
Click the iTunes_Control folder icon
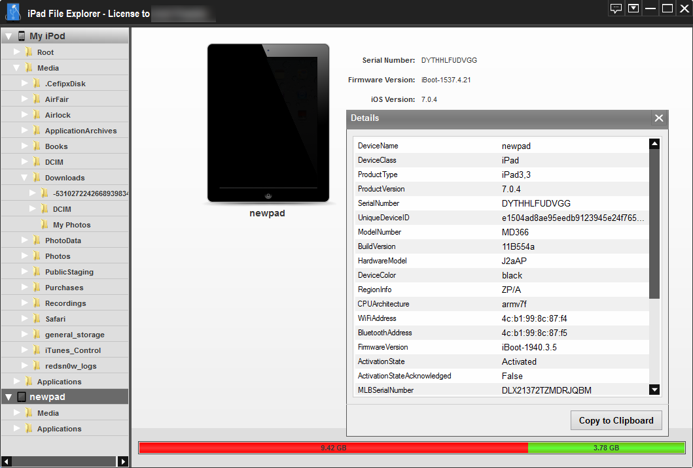point(37,350)
